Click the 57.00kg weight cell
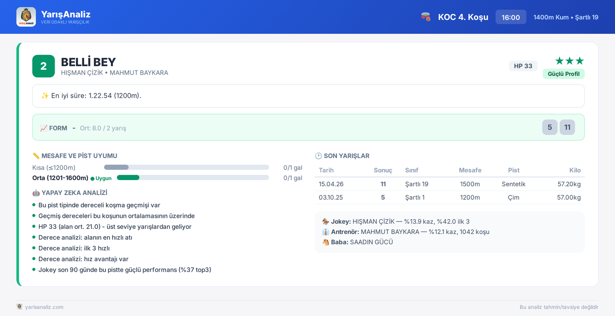This screenshot has height=316, width=615. [569, 197]
